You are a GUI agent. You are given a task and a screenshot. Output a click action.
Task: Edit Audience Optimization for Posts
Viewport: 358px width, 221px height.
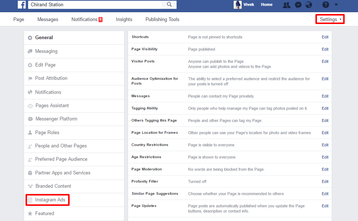click(x=325, y=79)
